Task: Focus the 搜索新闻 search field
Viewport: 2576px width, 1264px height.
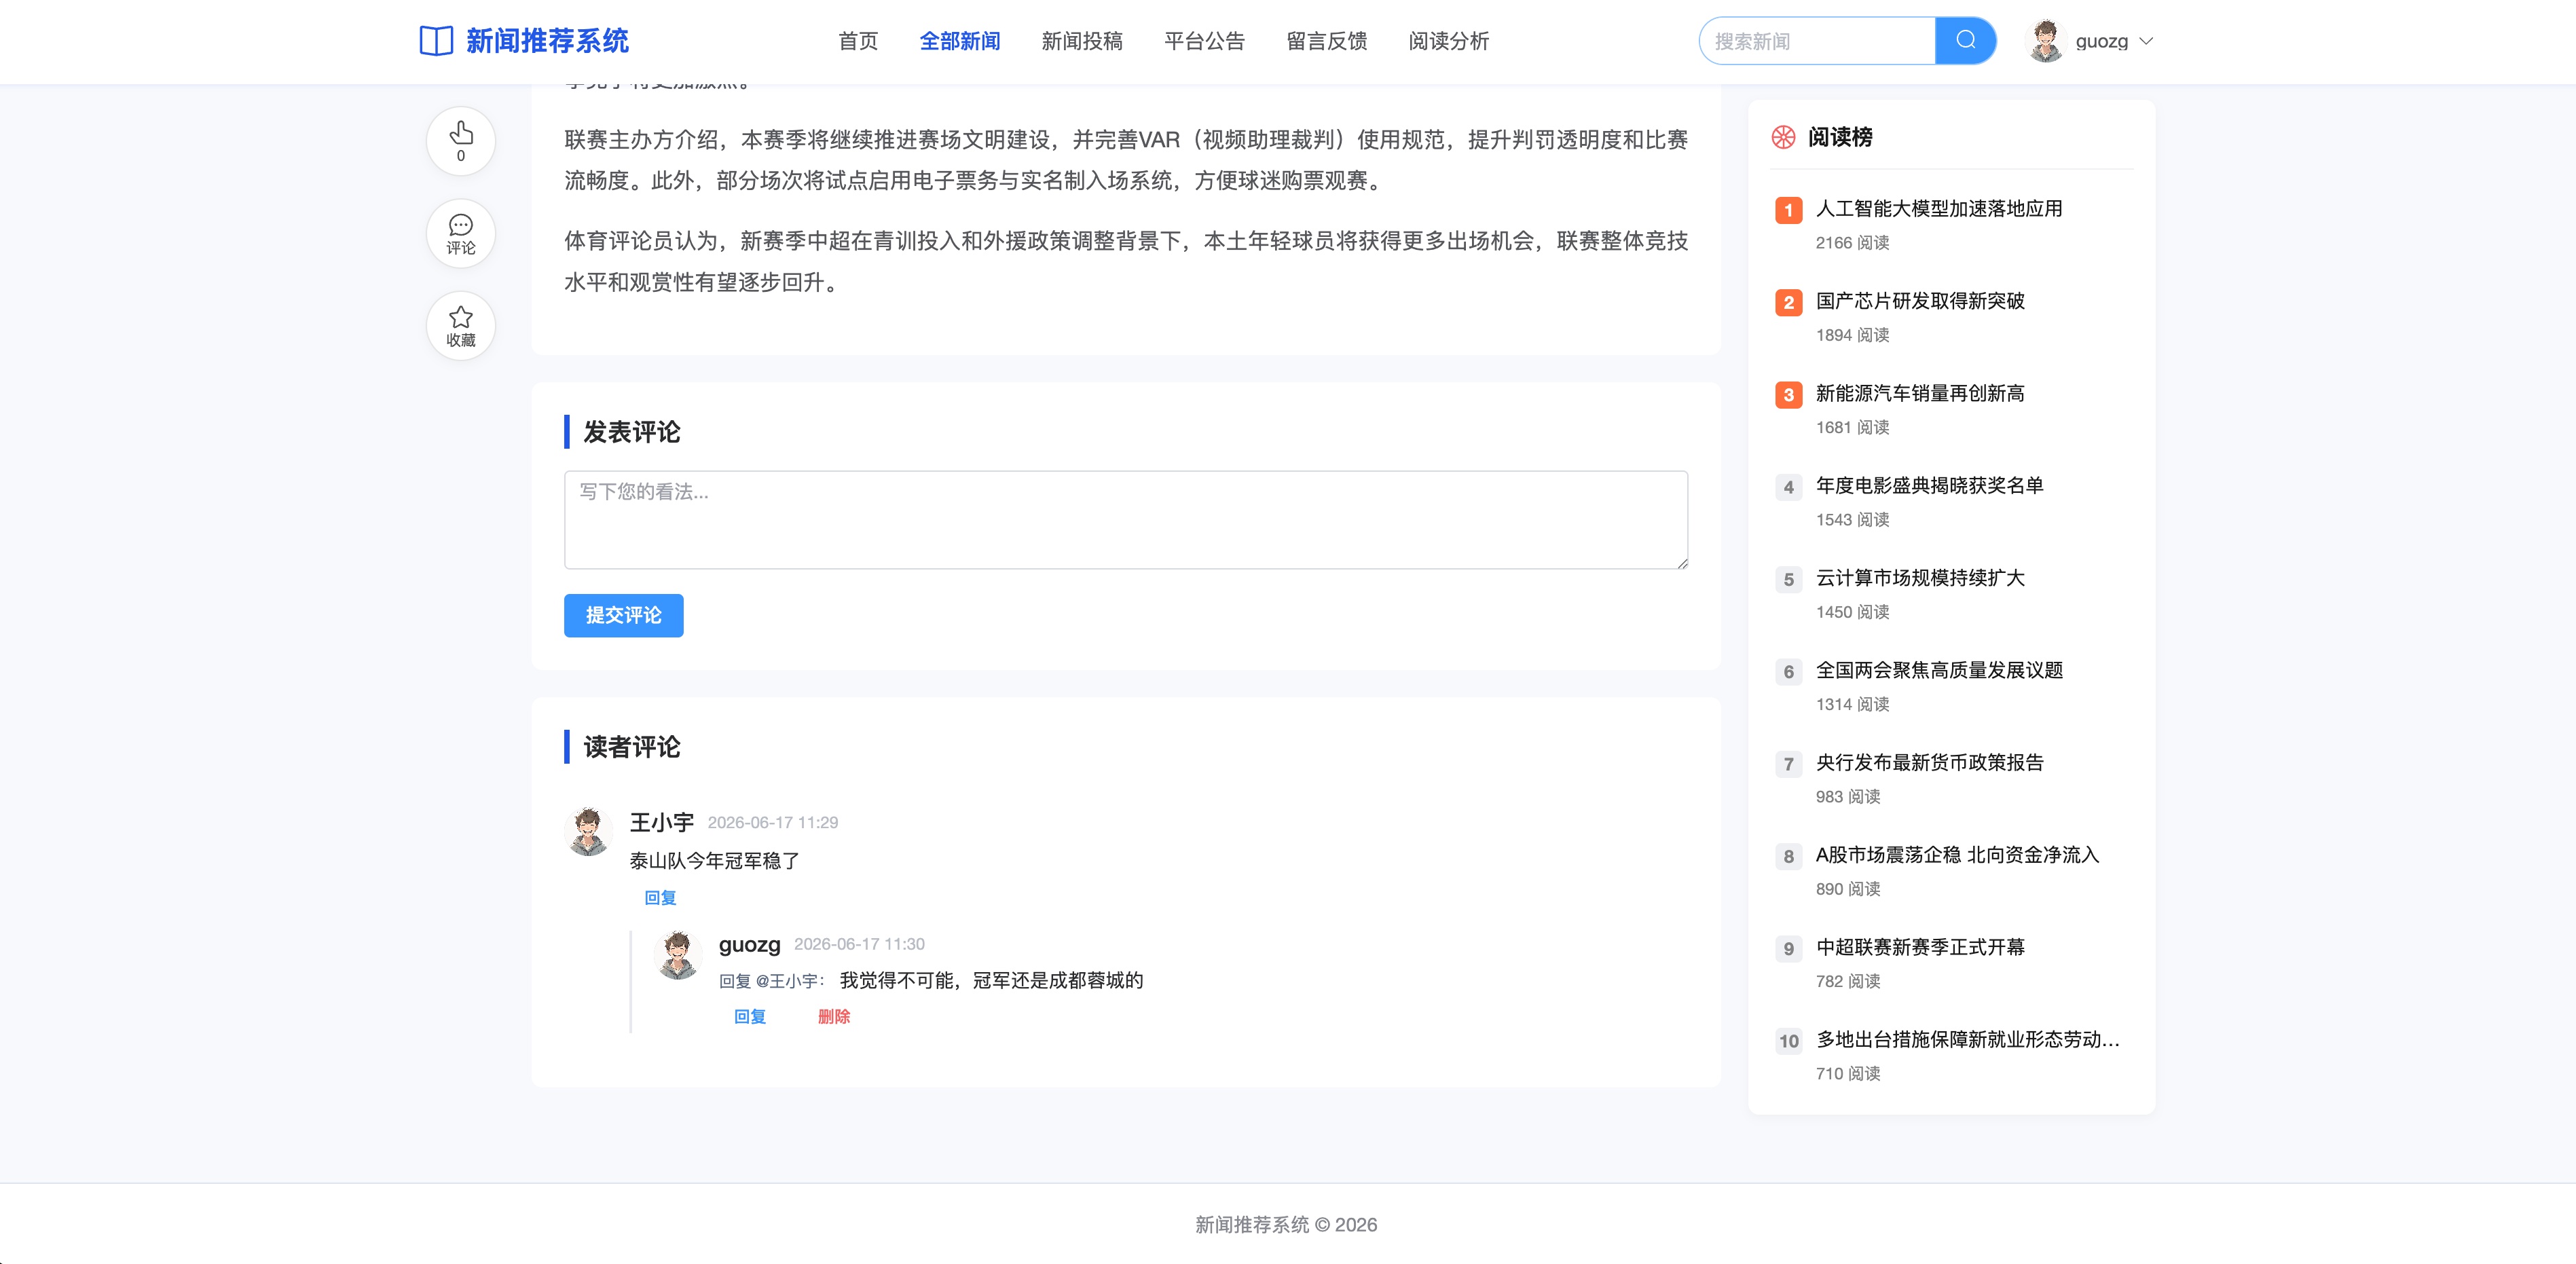Action: point(1817,41)
